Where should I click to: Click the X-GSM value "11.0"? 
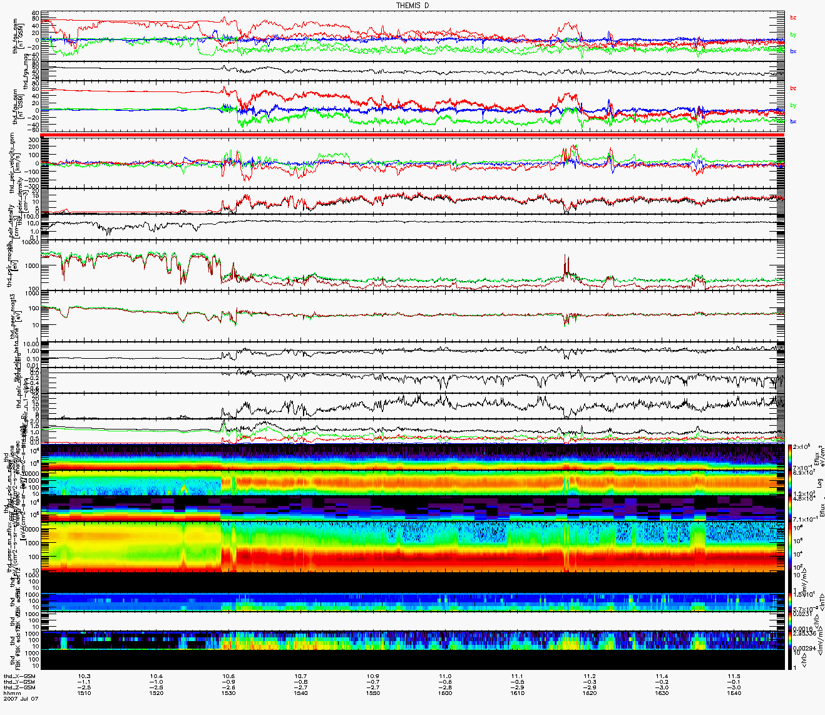pos(445,676)
